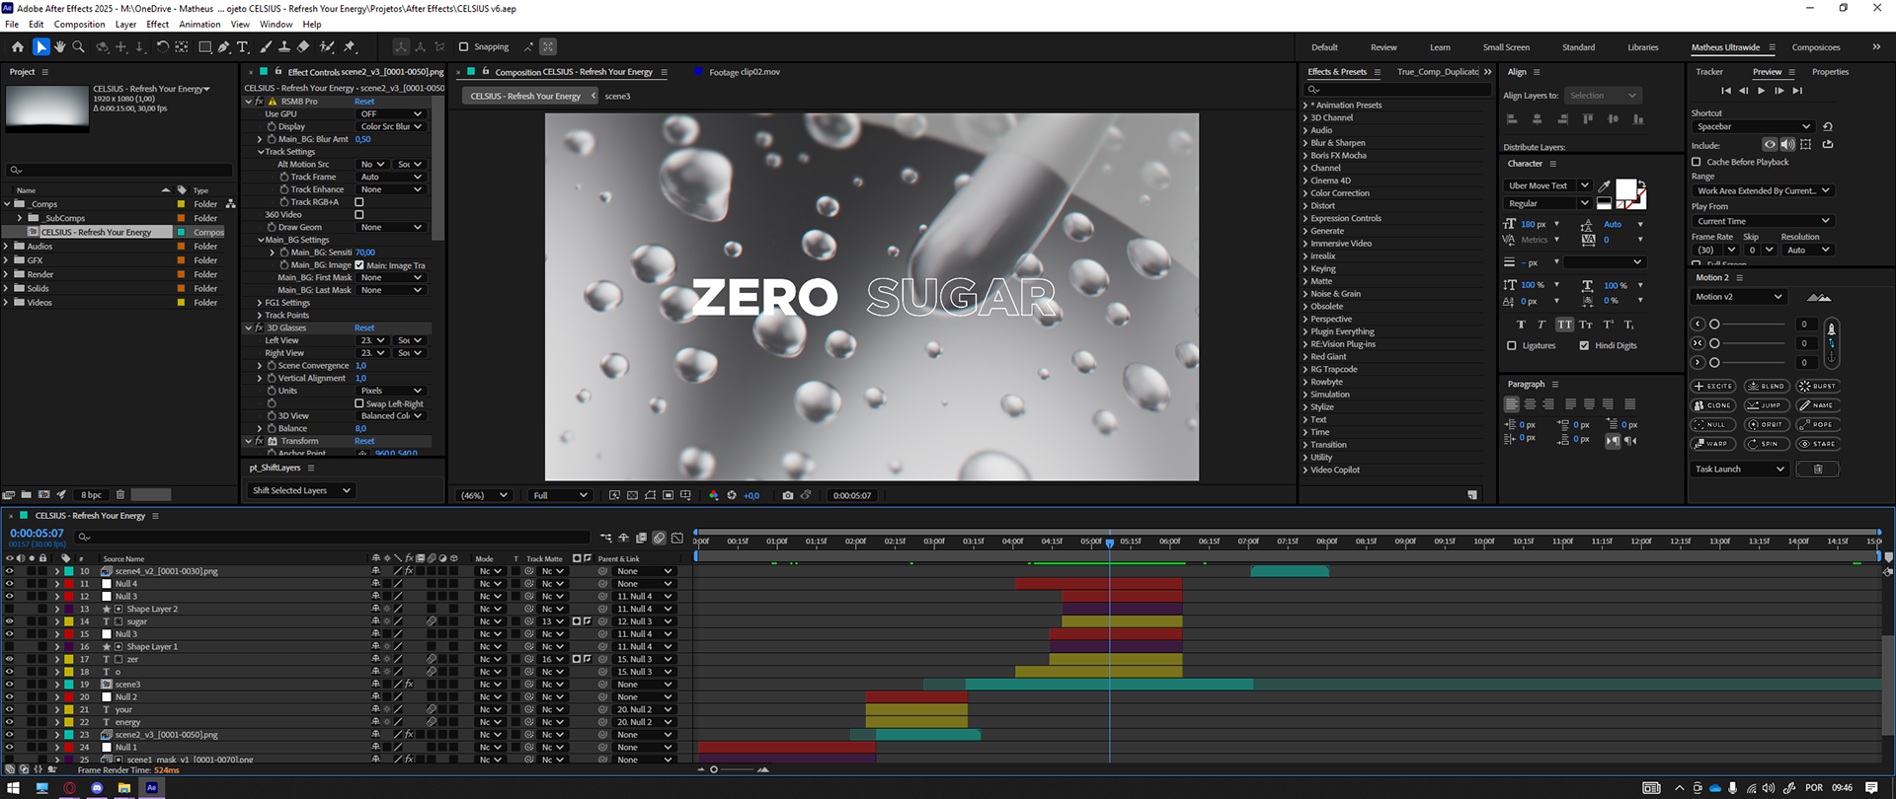
Task: Open the Properties panel tab
Action: click(x=1830, y=72)
